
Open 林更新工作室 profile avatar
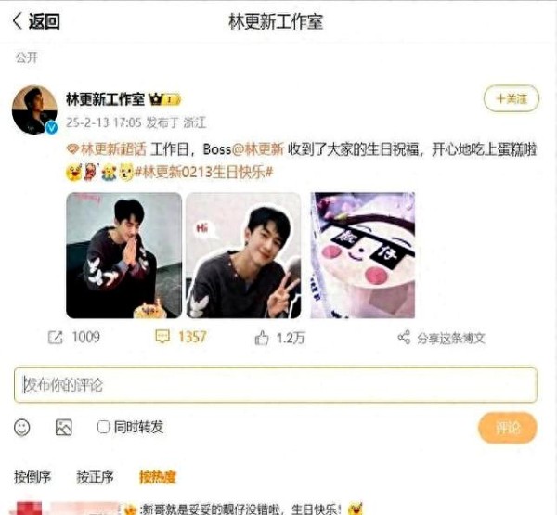click(x=35, y=109)
